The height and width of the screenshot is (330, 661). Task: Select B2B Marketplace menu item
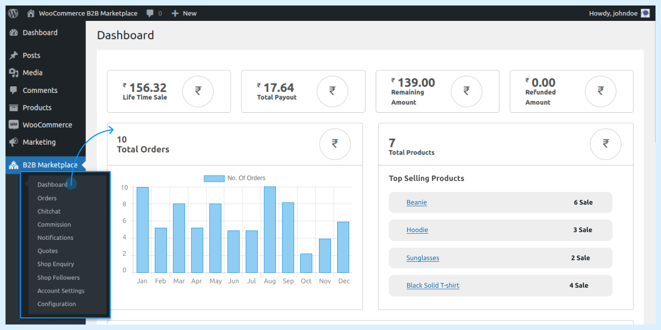50,165
